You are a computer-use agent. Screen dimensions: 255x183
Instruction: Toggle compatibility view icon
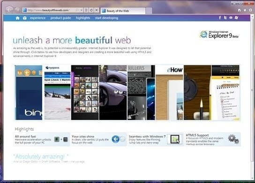click(x=86, y=10)
